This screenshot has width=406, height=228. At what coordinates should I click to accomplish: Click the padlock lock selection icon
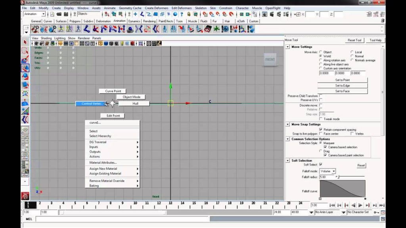point(189,14)
